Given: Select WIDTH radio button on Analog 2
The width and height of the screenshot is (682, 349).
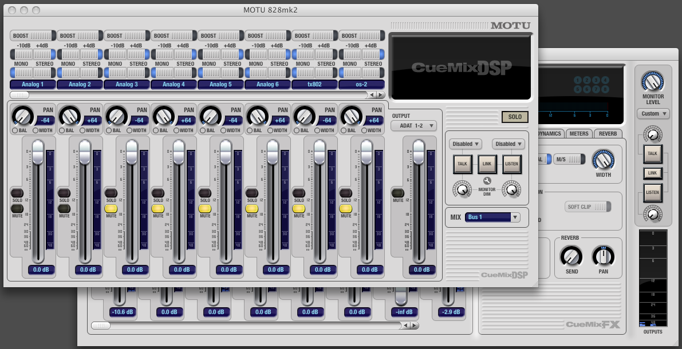Looking at the screenshot, I should coord(82,130).
